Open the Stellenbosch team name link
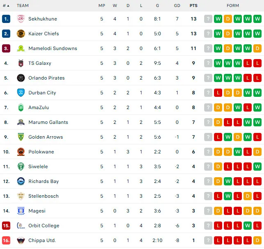The height and width of the screenshot is (249, 264). [x=43, y=196]
